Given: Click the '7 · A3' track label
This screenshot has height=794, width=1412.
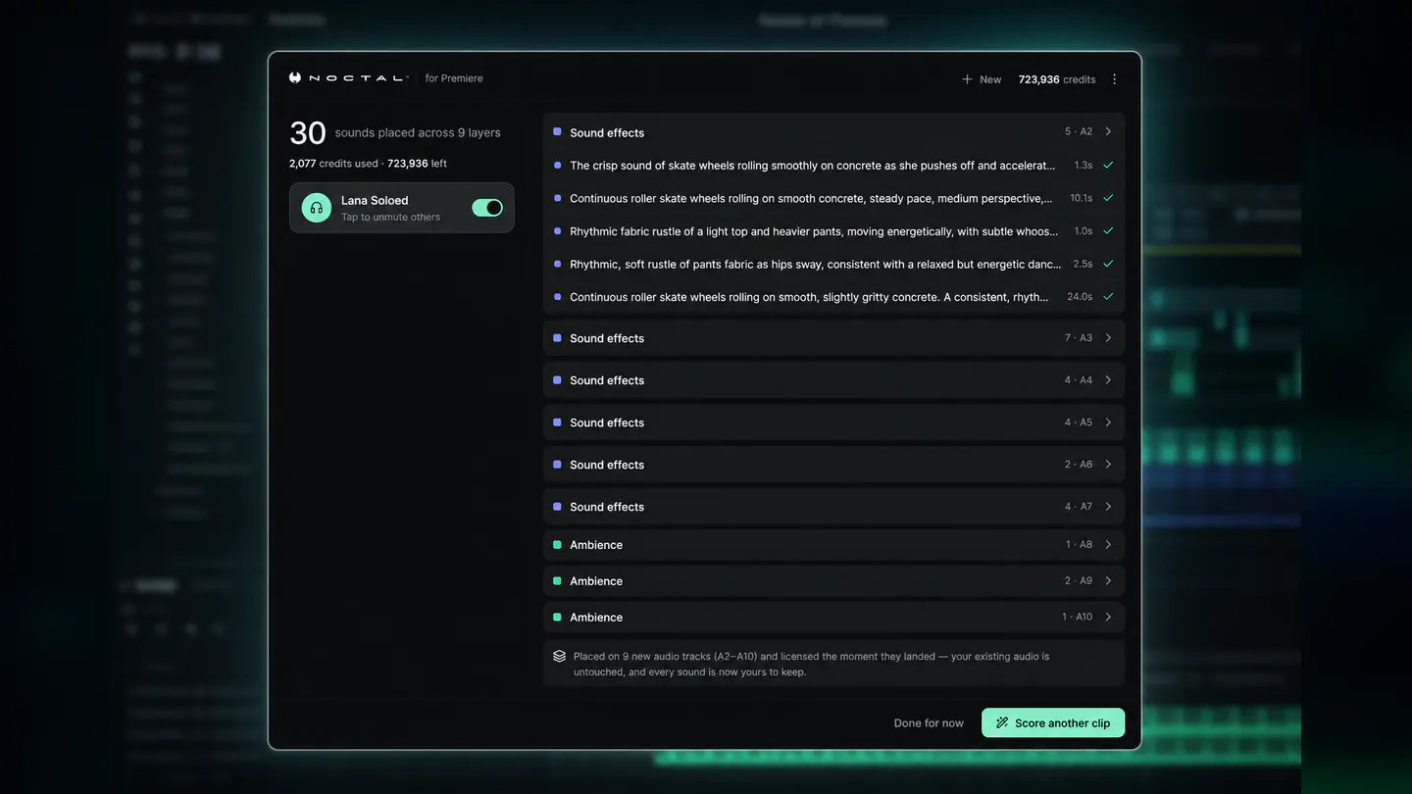Looking at the screenshot, I should pyautogui.click(x=1079, y=338).
